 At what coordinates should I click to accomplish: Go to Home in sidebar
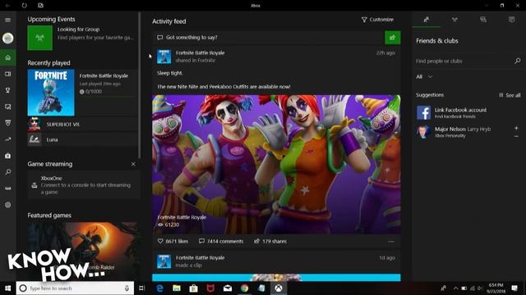(x=7, y=57)
